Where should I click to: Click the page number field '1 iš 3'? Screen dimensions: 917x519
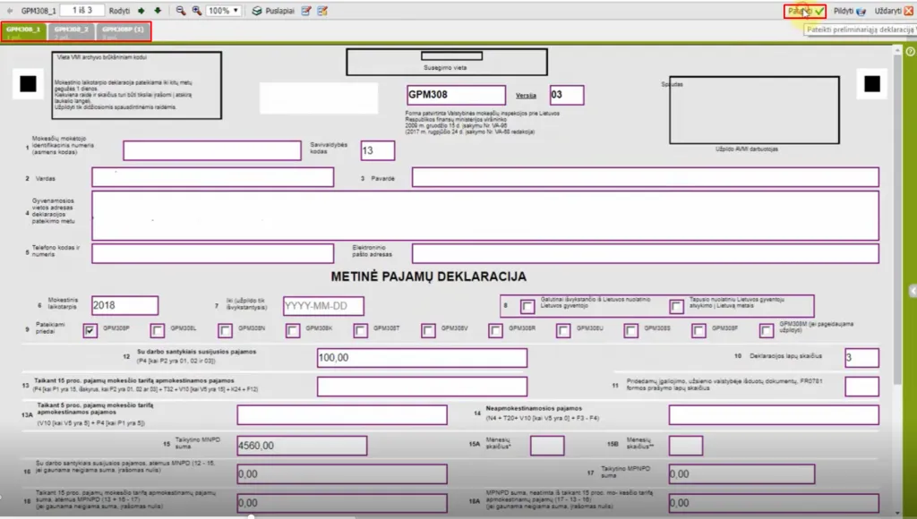(81, 11)
